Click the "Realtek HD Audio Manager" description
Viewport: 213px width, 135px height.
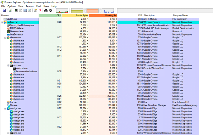coord(156,28)
